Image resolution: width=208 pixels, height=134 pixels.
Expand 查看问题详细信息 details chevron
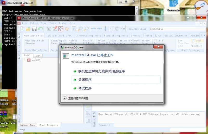[x=64, y=98]
